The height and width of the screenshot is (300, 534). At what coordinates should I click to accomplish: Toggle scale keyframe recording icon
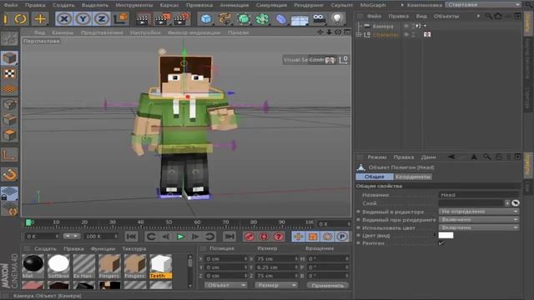coord(313,237)
